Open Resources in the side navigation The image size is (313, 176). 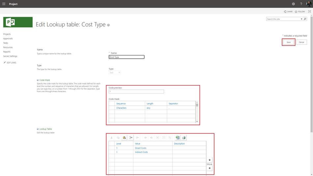[8, 47]
